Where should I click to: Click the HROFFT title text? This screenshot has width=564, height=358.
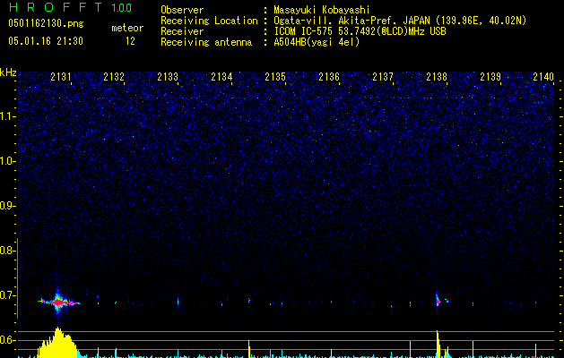(x=55, y=7)
